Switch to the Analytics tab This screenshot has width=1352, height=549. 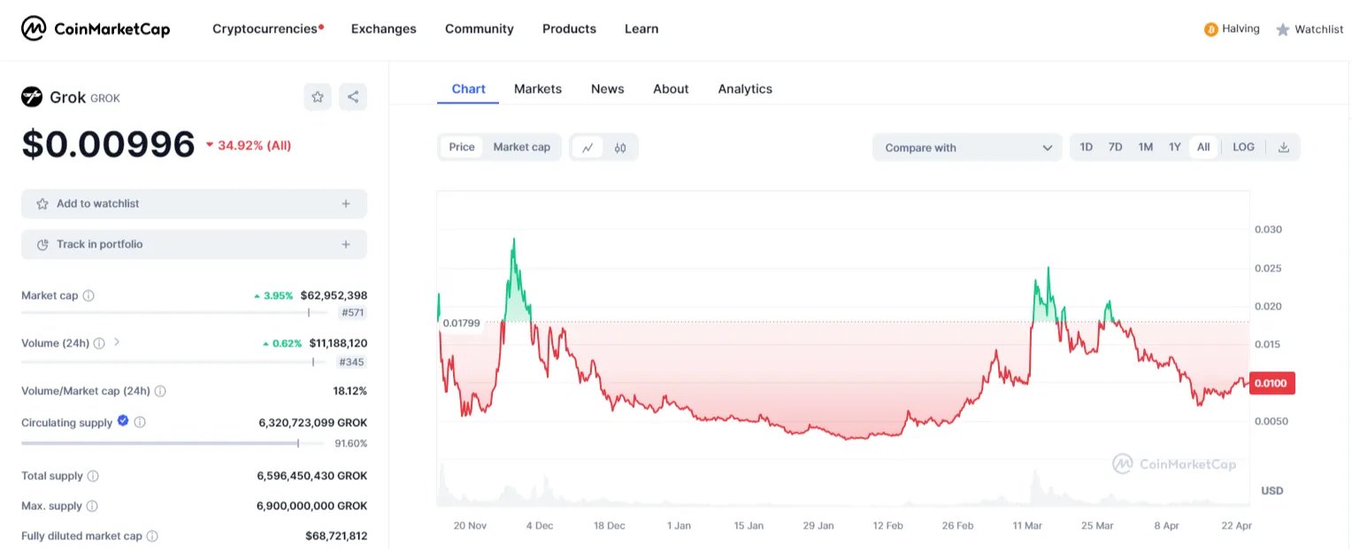(745, 89)
